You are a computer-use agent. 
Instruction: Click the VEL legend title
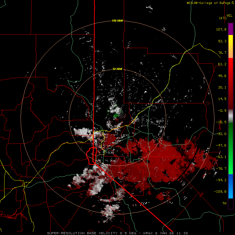point(229,15)
